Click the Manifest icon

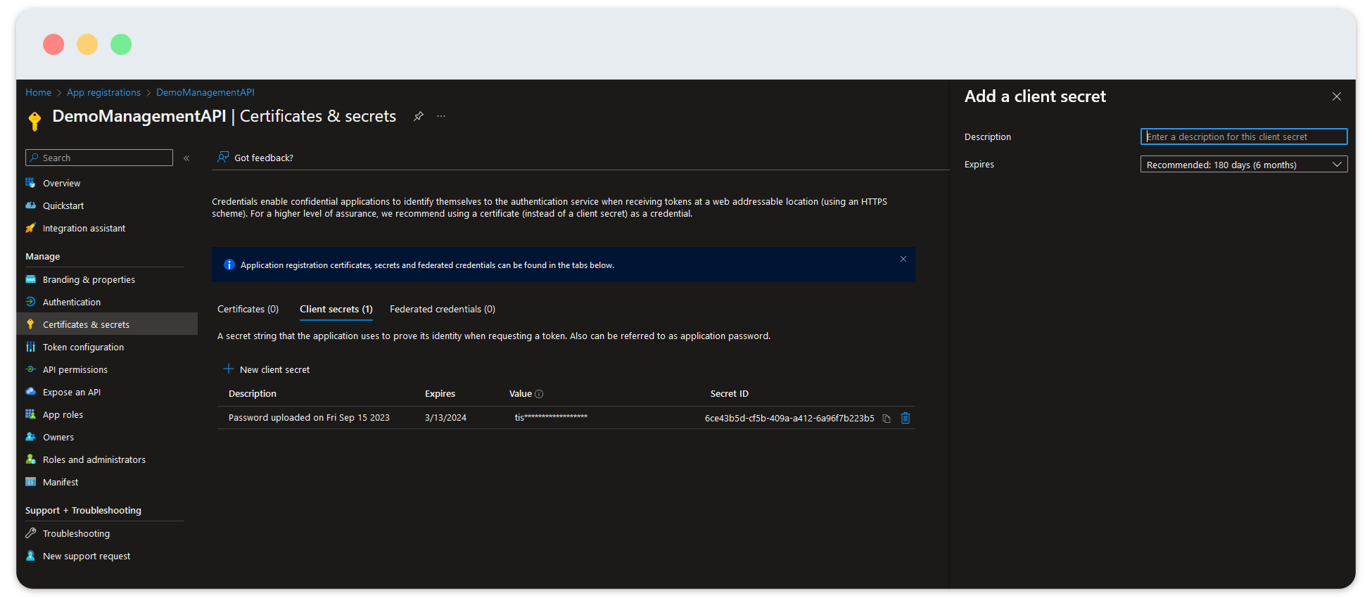pos(30,482)
